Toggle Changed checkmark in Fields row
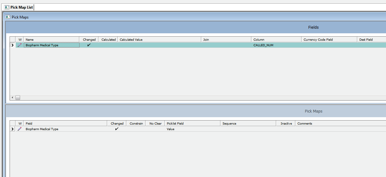This screenshot has width=386, height=177. pyautogui.click(x=89, y=45)
